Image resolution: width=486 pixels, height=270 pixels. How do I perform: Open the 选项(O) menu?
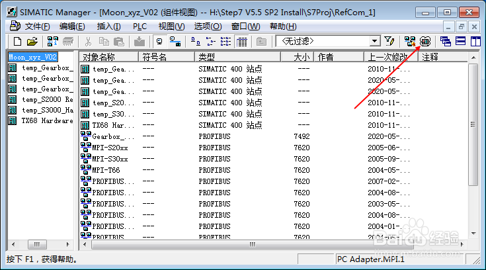208,26
